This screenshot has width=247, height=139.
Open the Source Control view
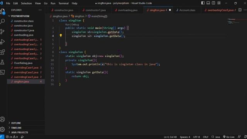coord(2,32)
